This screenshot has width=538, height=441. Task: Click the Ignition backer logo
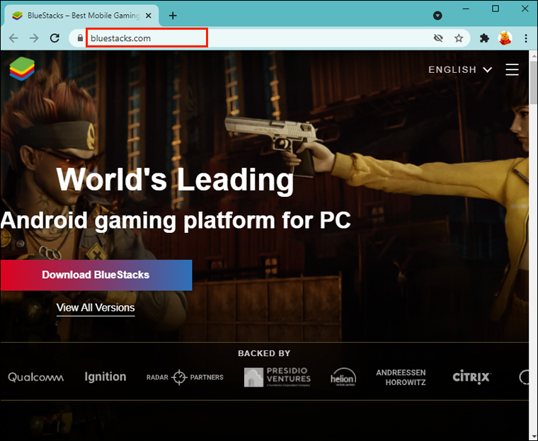[105, 377]
